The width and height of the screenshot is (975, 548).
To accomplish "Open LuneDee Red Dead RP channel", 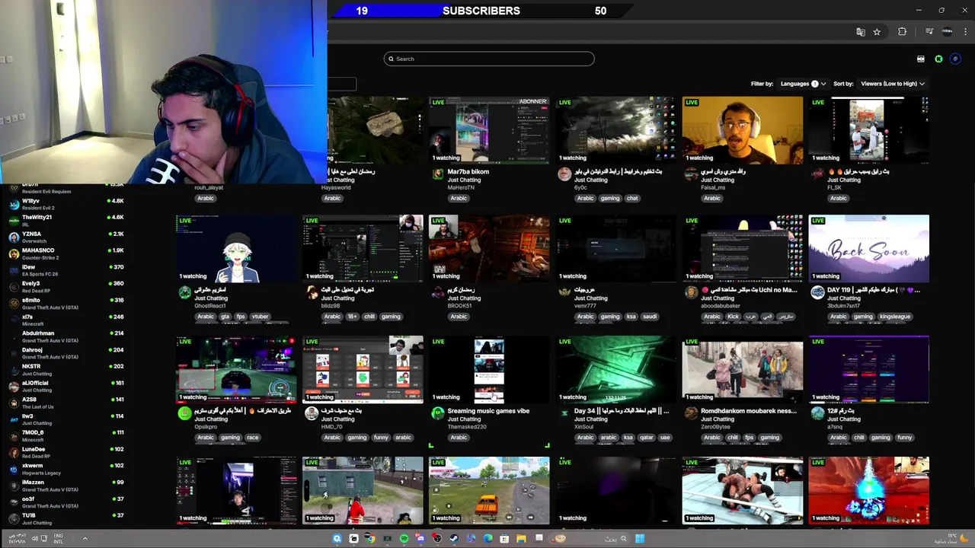I will tap(67, 453).
